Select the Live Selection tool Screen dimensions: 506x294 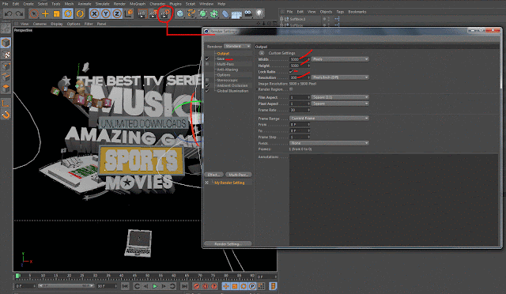[x=34, y=13]
